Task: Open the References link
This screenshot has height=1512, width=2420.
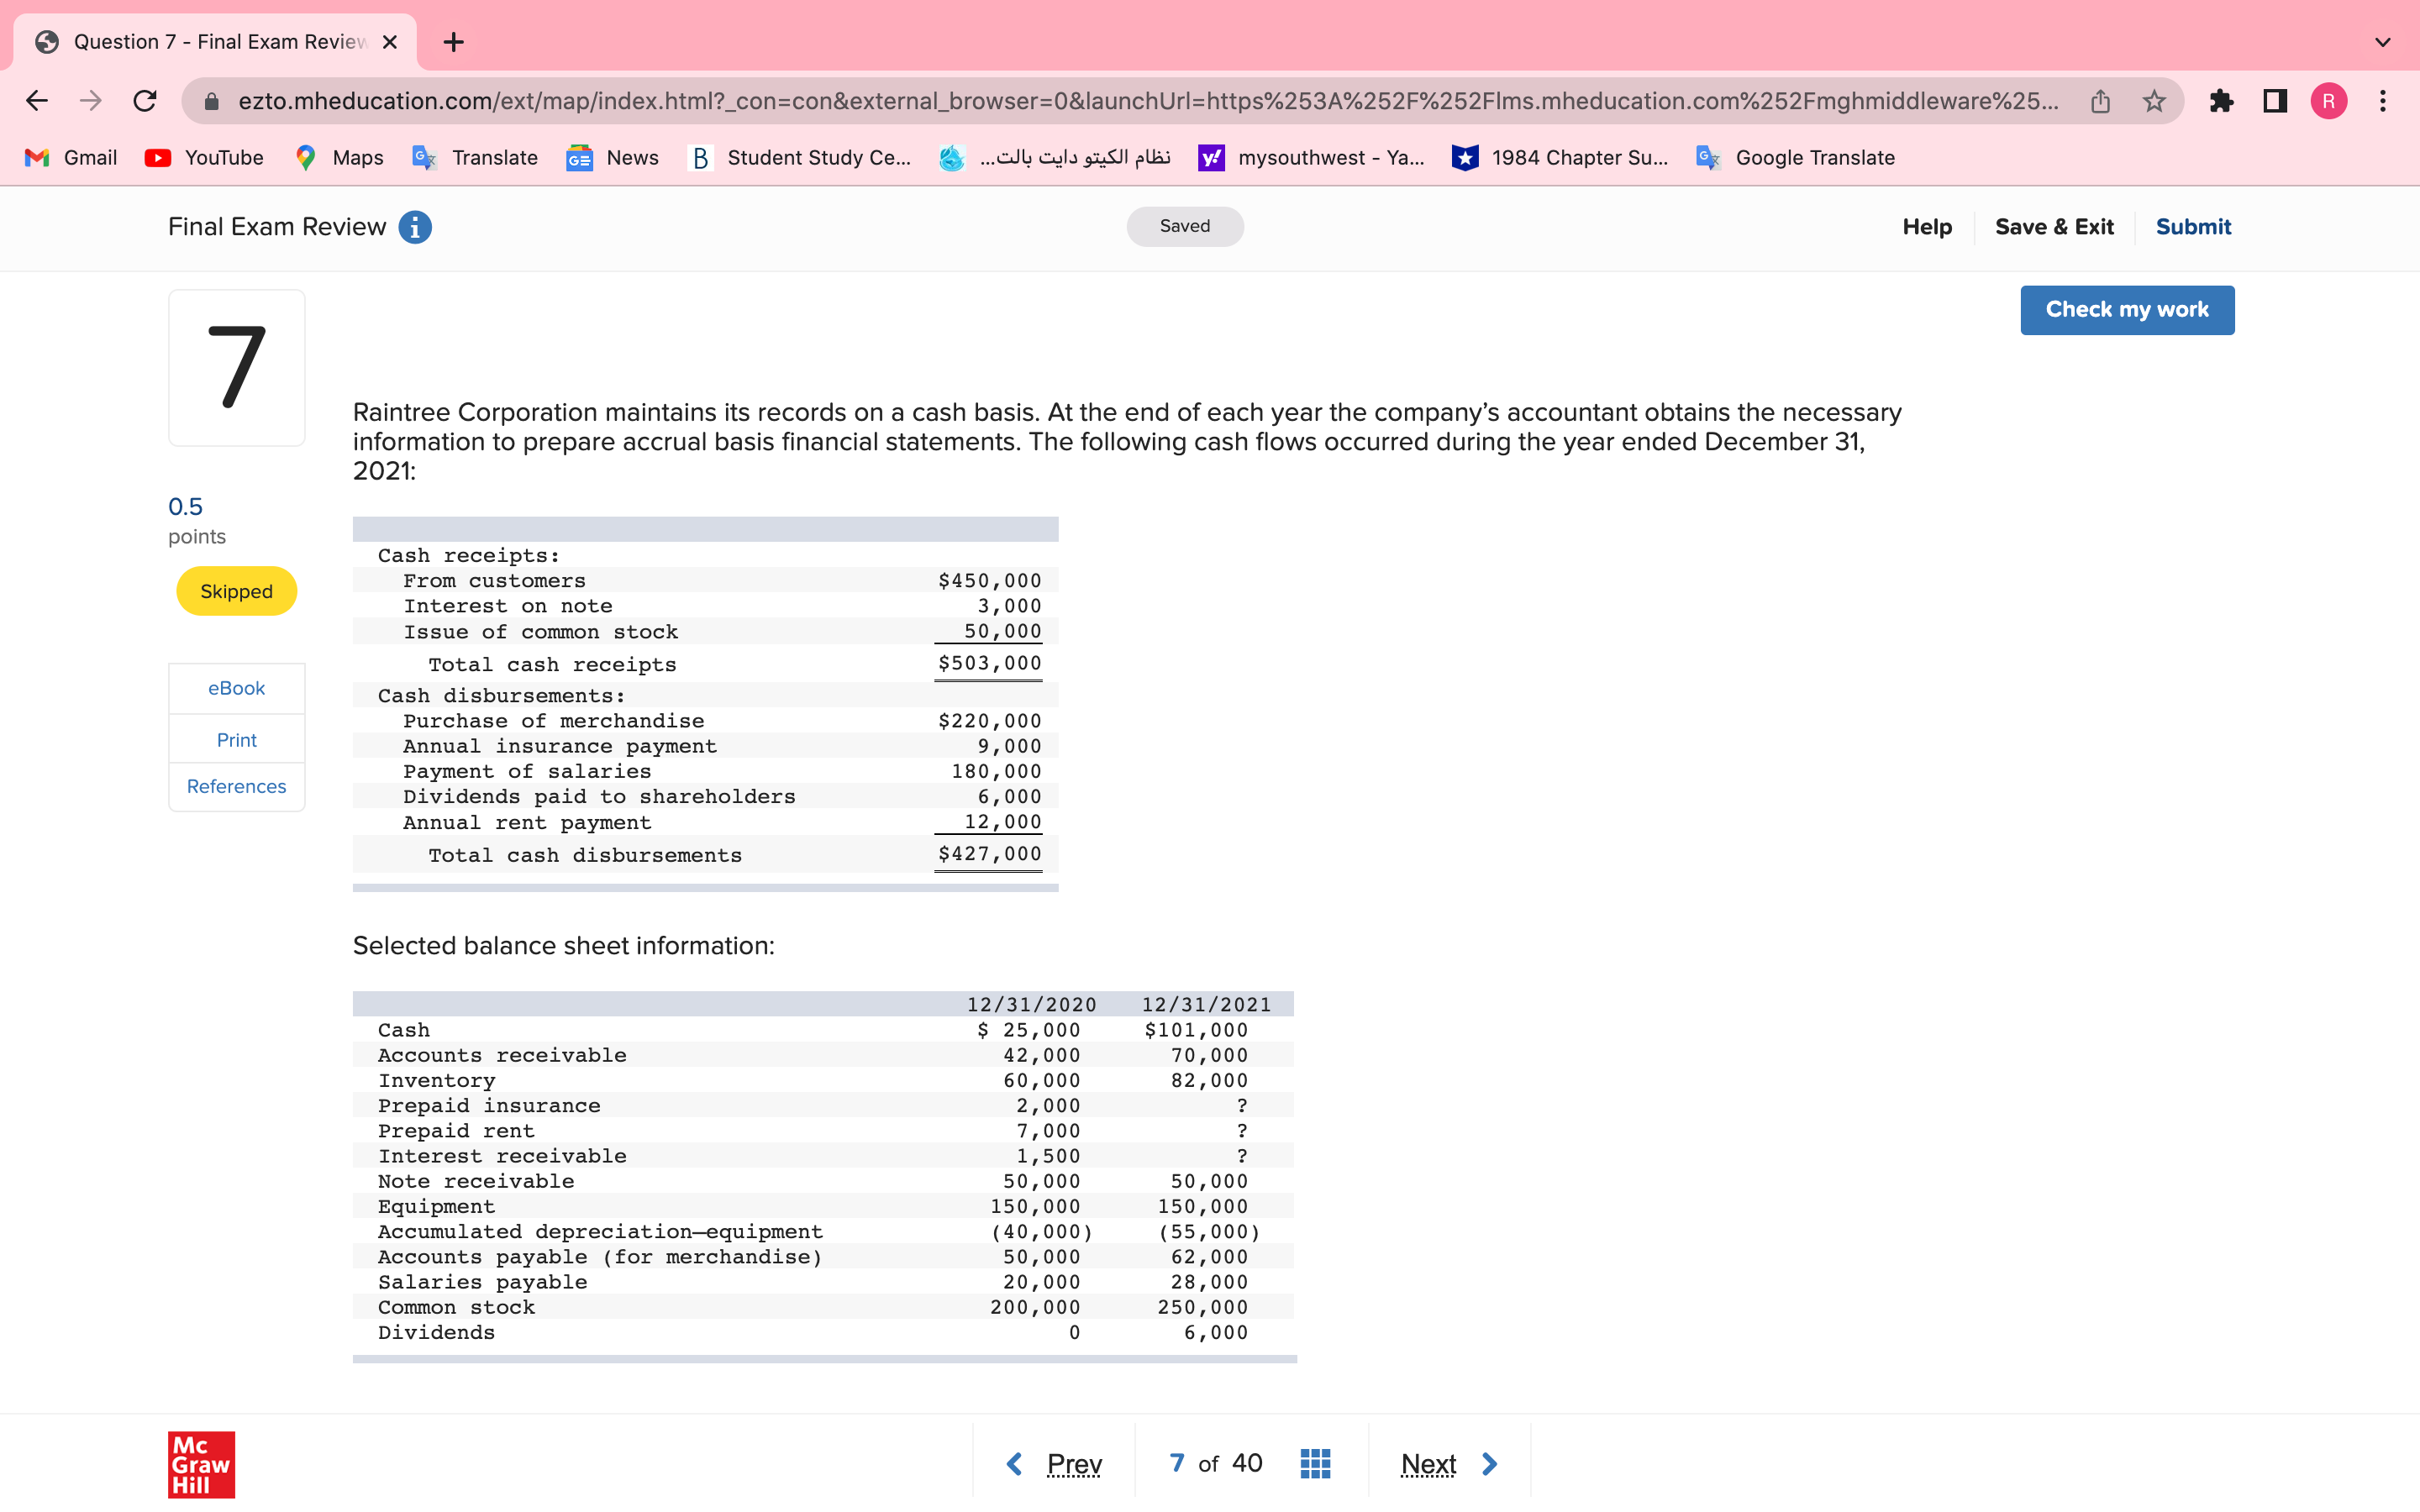Action: click(236, 786)
